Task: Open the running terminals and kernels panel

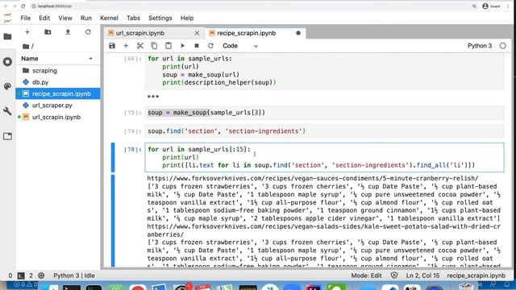Action: (7, 61)
